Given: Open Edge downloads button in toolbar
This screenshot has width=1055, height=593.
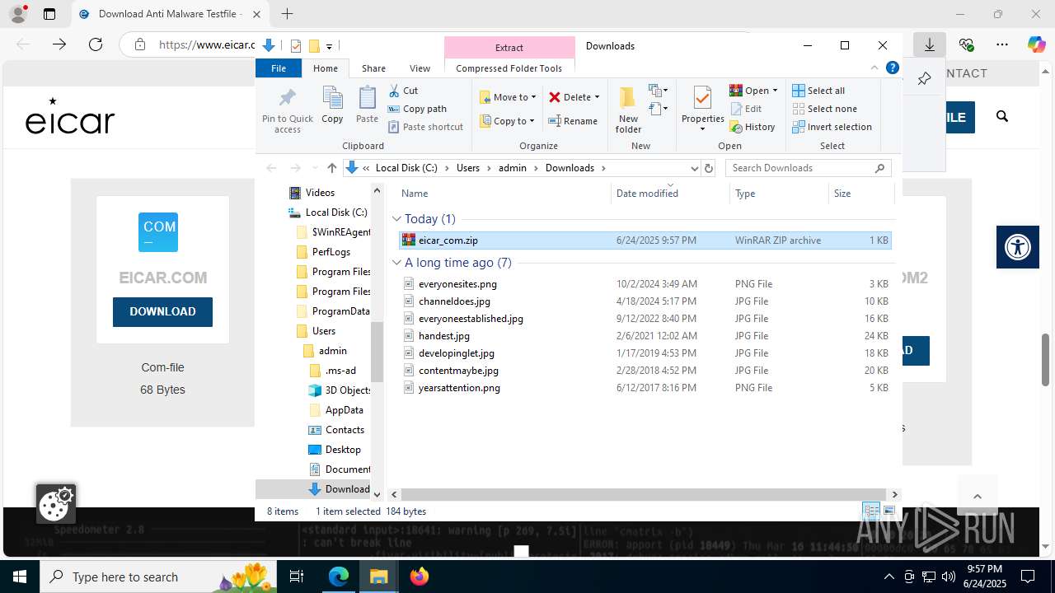Looking at the screenshot, I should (x=930, y=44).
